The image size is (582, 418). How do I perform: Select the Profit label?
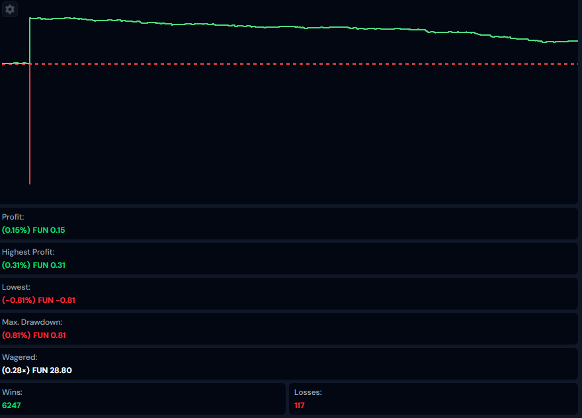pyautogui.click(x=13, y=217)
